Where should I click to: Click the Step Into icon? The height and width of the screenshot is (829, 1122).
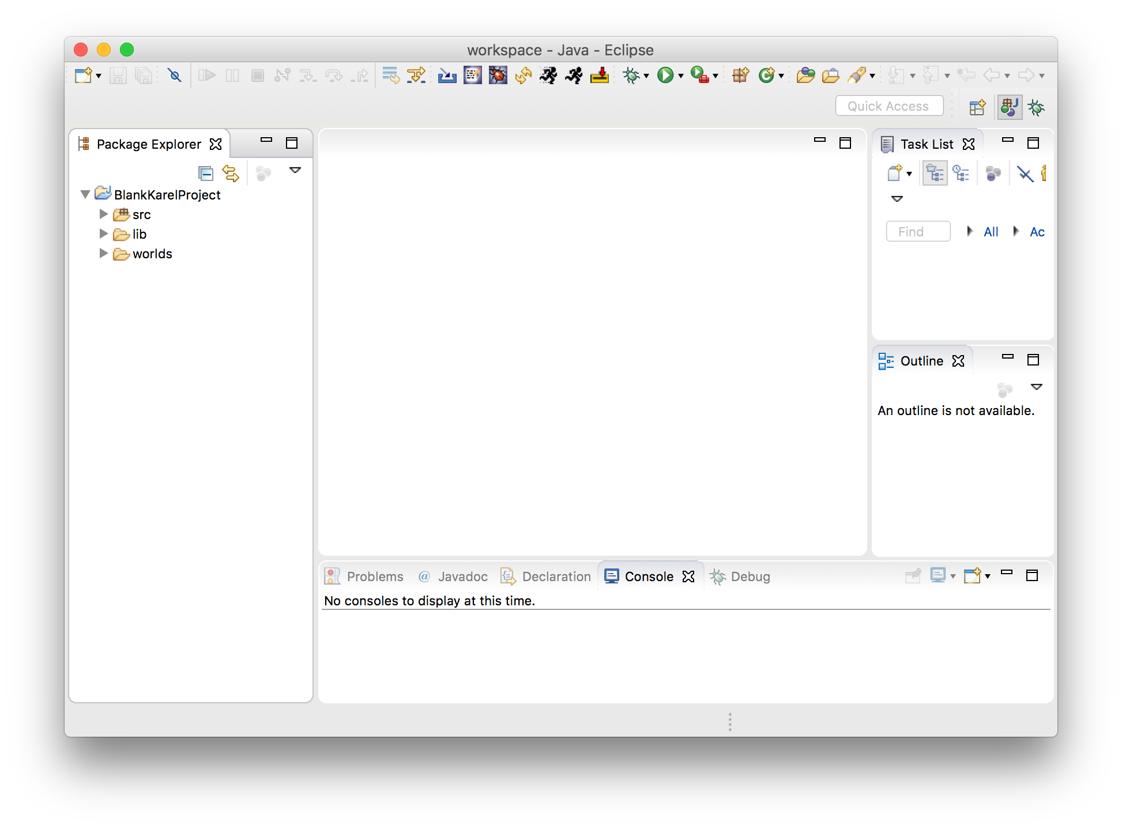pos(308,76)
